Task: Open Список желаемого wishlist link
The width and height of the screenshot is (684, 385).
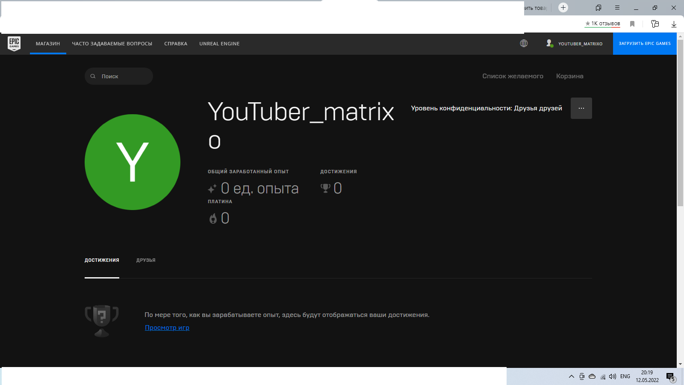Action: [x=513, y=76]
